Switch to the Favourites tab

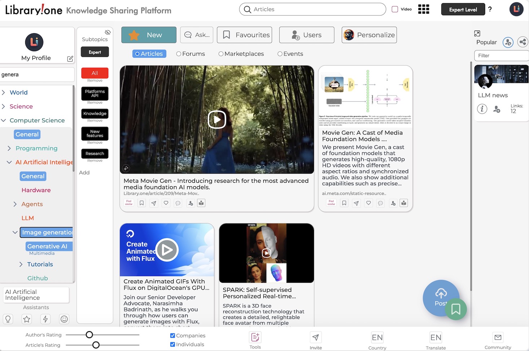[244, 35]
